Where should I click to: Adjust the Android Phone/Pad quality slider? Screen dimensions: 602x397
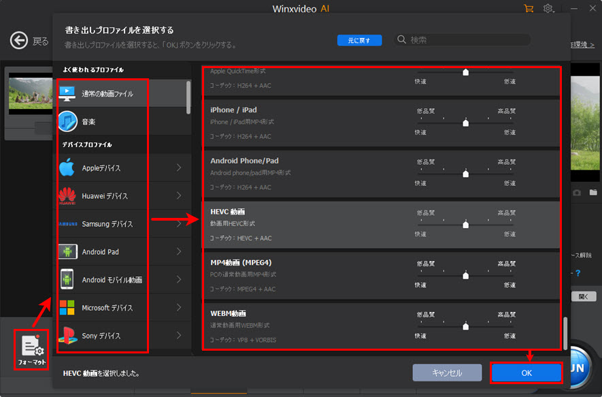[465, 174]
